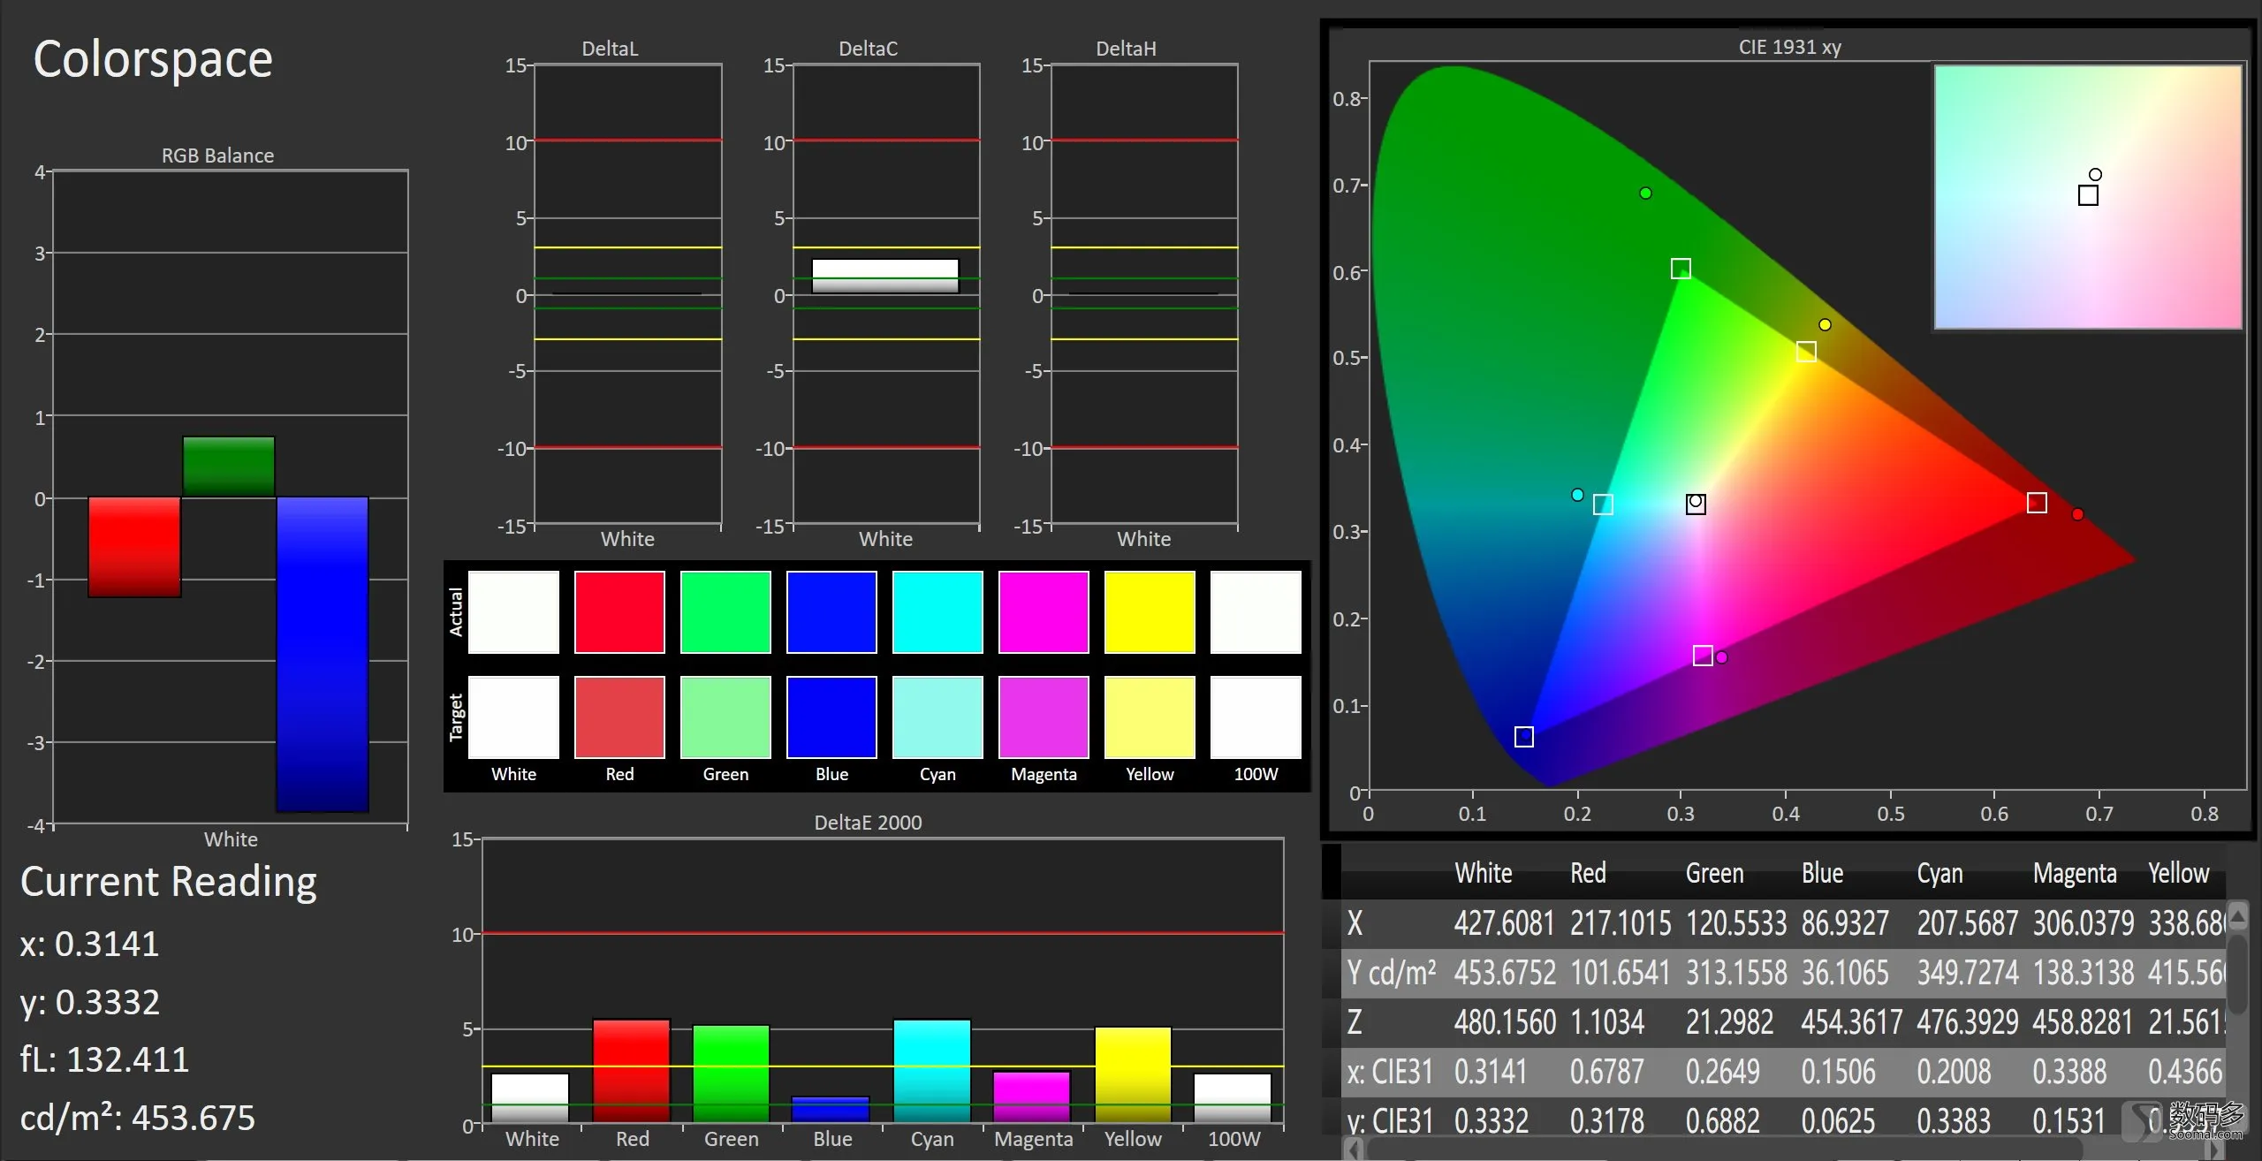Select the Actual Red color swatch
This screenshot has height=1161, width=2262.
point(619,612)
